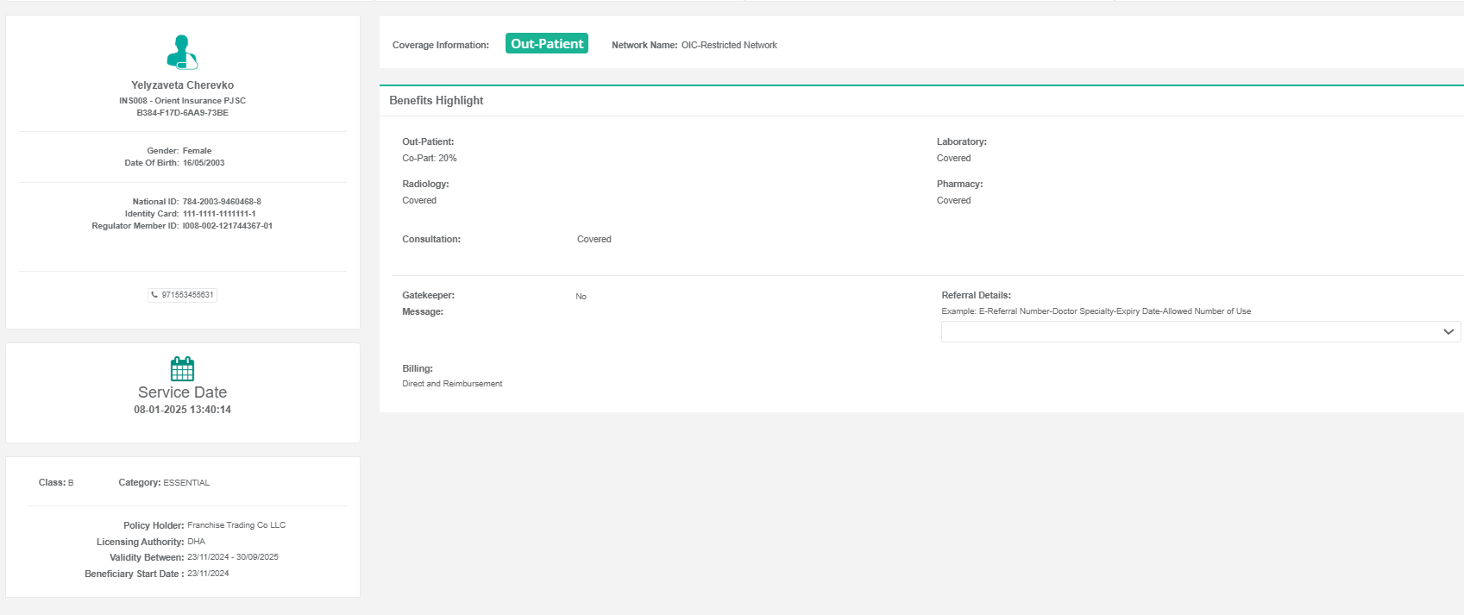Click the Validity Between date range

[x=233, y=557]
